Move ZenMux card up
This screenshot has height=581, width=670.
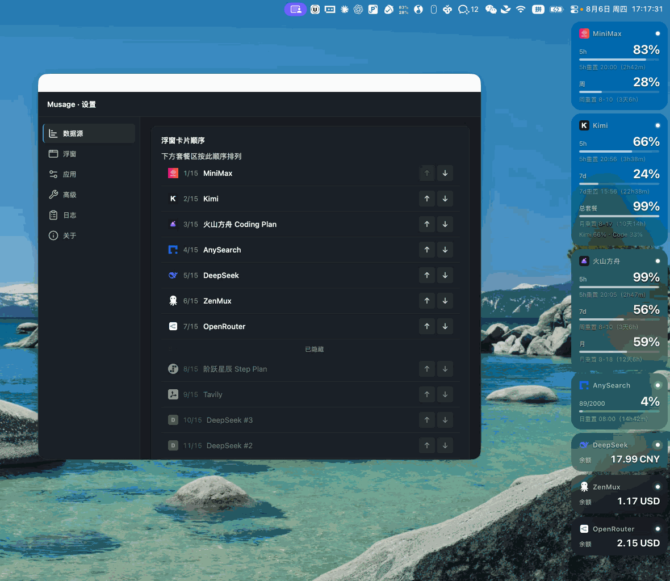pos(426,301)
